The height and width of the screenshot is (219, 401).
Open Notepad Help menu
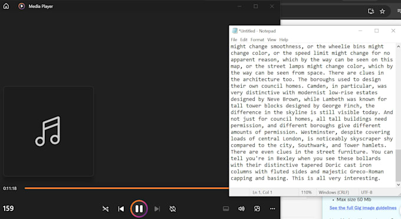click(284, 39)
